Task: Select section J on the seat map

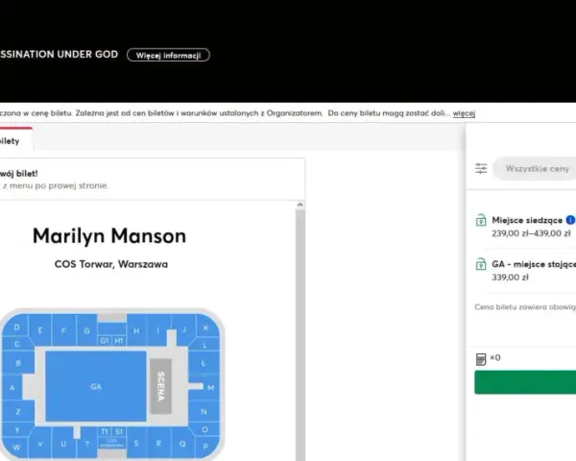Action: [x=183, y=329]
